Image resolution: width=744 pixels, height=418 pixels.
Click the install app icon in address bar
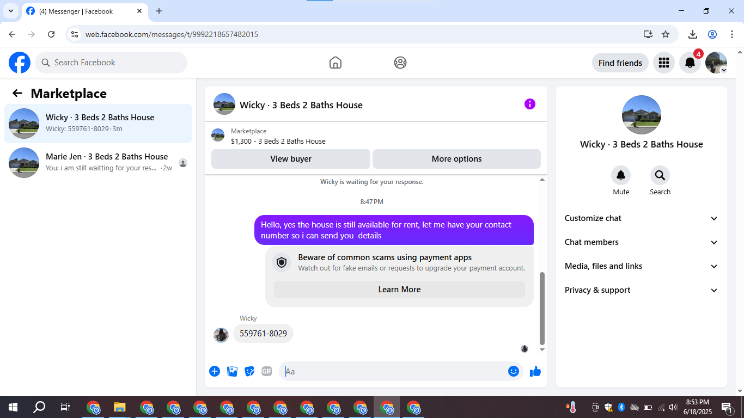click(648, 34)
